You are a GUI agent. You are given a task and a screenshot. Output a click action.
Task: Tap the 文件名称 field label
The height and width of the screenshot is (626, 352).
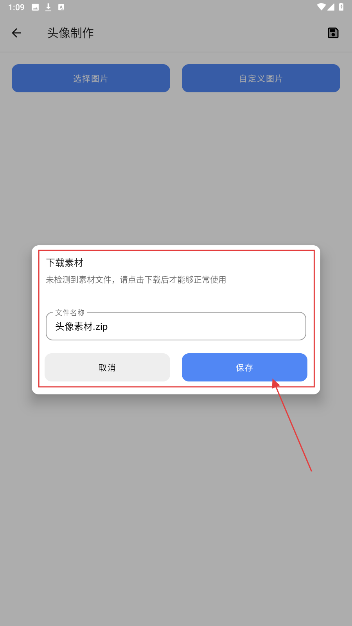pyautogui.click(x=70, y=312)
